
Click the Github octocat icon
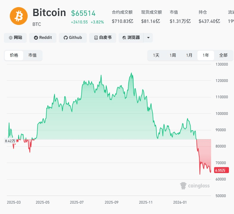point(66,38)
